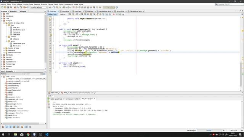The height and width of the screenshot is (137, 244).
Task: Open the config default dropdown
Action: 39,7
